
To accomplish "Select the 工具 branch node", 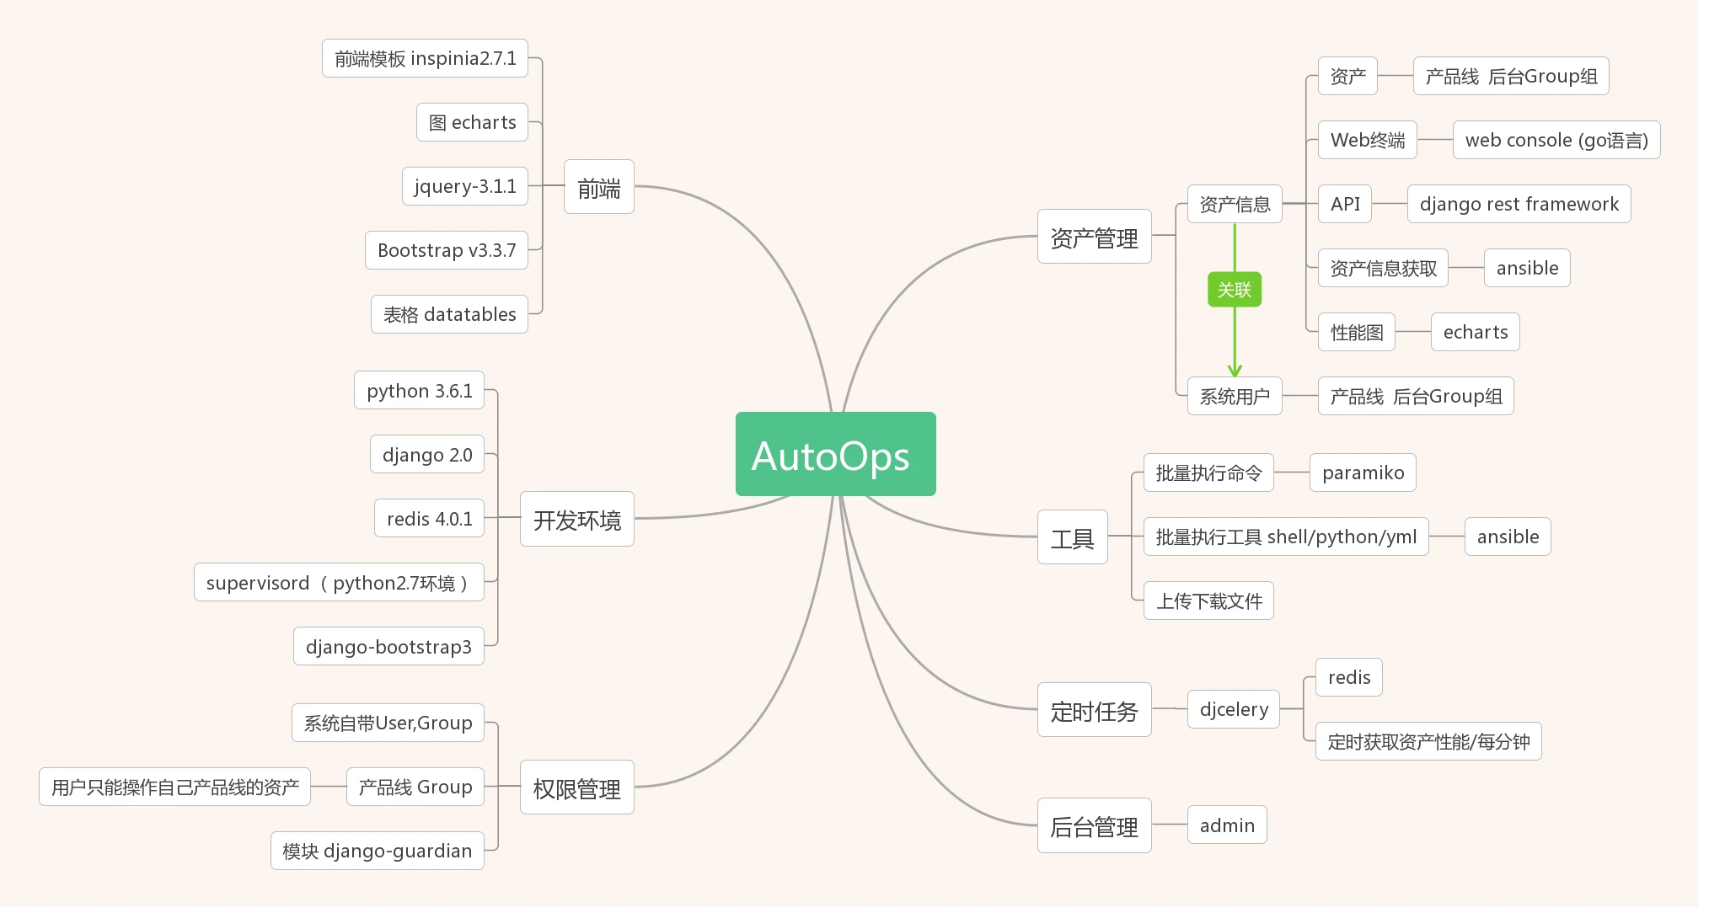I will pyautogui.click(x=1072, y=537).
